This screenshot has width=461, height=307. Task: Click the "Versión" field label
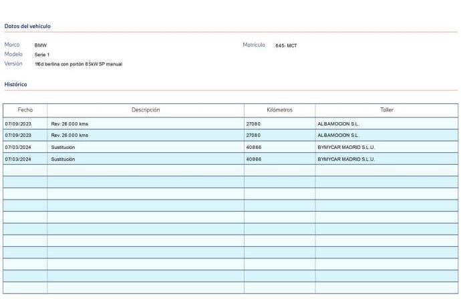(14, 63)
